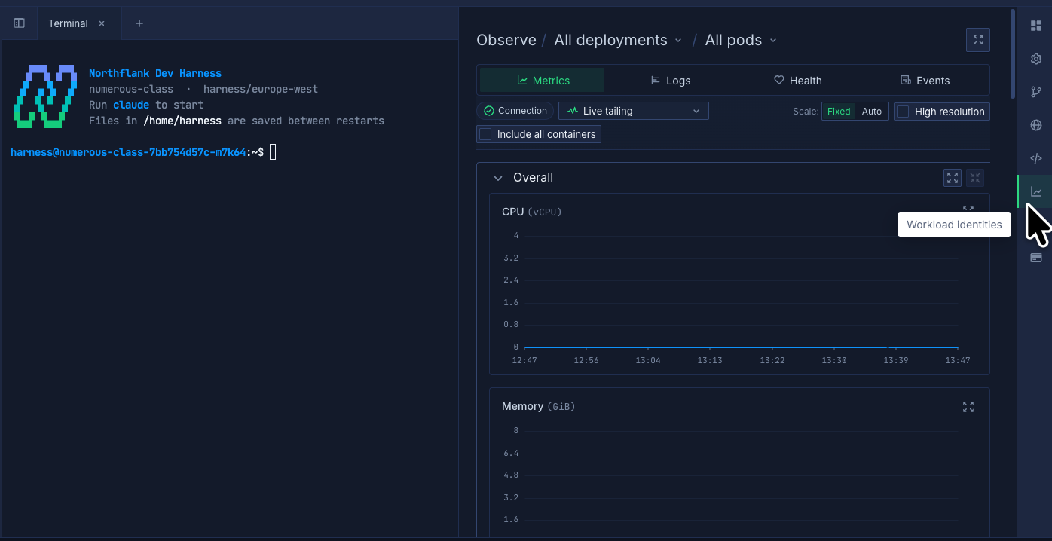The width and height of the screenshot is (1052, 541).
Task: Open the settings gear in right sidebar
Action: (x=1036, y=59)
